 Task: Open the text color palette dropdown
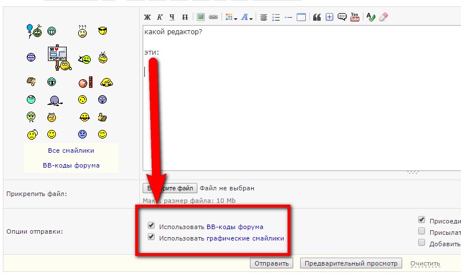231,17
